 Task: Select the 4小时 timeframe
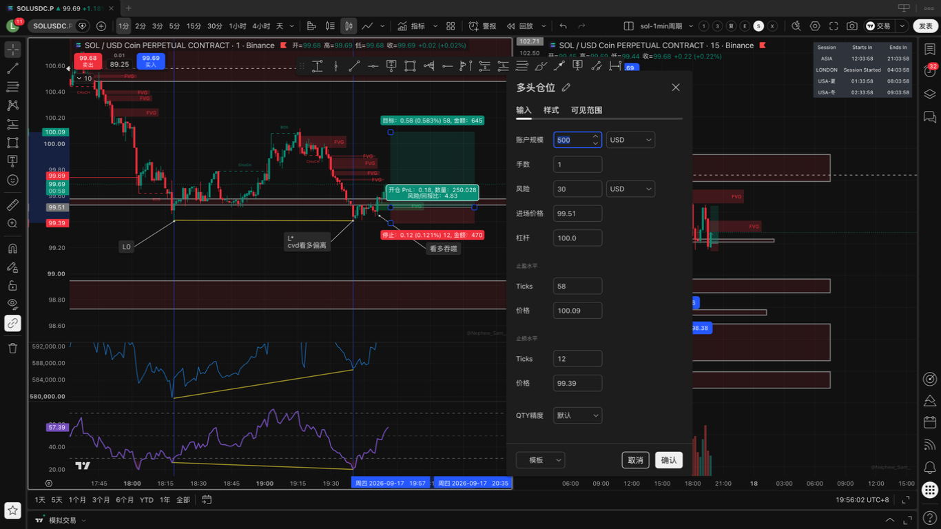261,26
